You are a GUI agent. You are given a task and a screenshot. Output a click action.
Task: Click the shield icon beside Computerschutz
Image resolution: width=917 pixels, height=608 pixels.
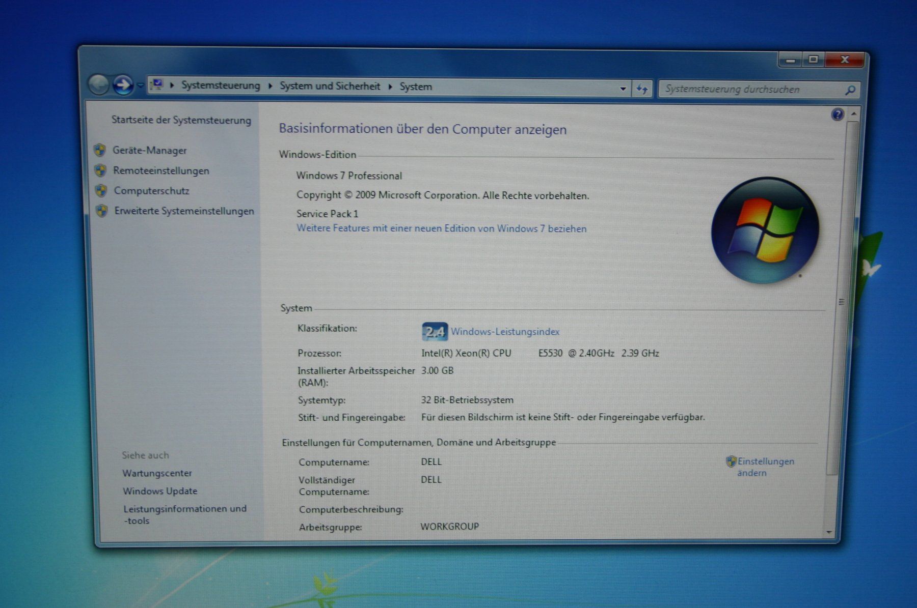pyautogui.click(x=101, y=191)
